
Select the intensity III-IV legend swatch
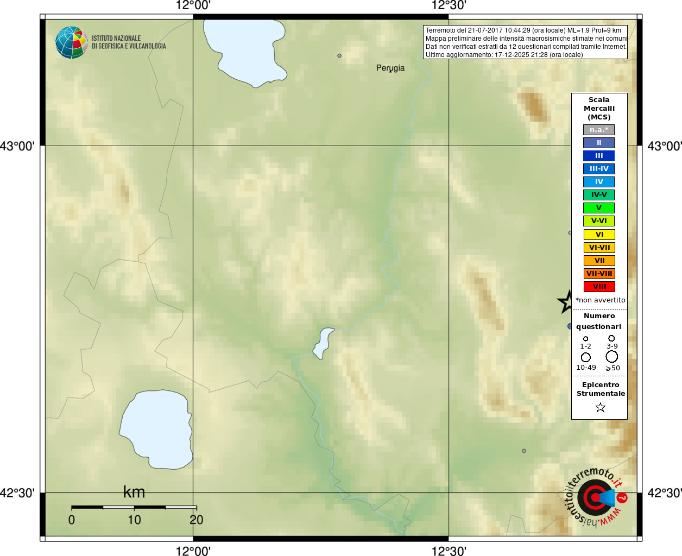tap(599, 169)
